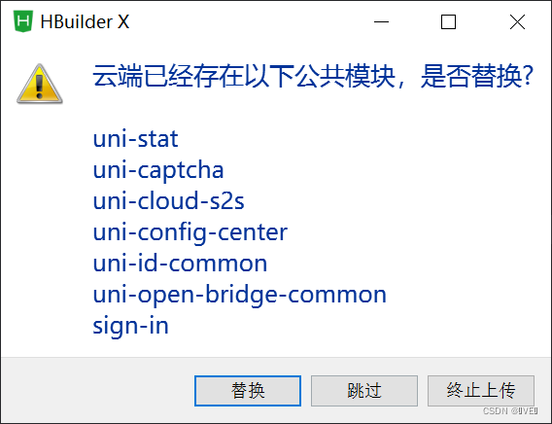Viewport: 552px width, 424px height.
Task: Click the uni-captcha module name
Action: (x=158, y=171)
